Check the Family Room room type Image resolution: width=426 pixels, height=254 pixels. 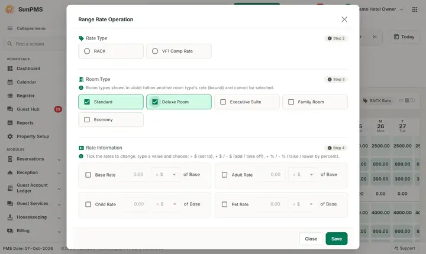pos(291,102)
